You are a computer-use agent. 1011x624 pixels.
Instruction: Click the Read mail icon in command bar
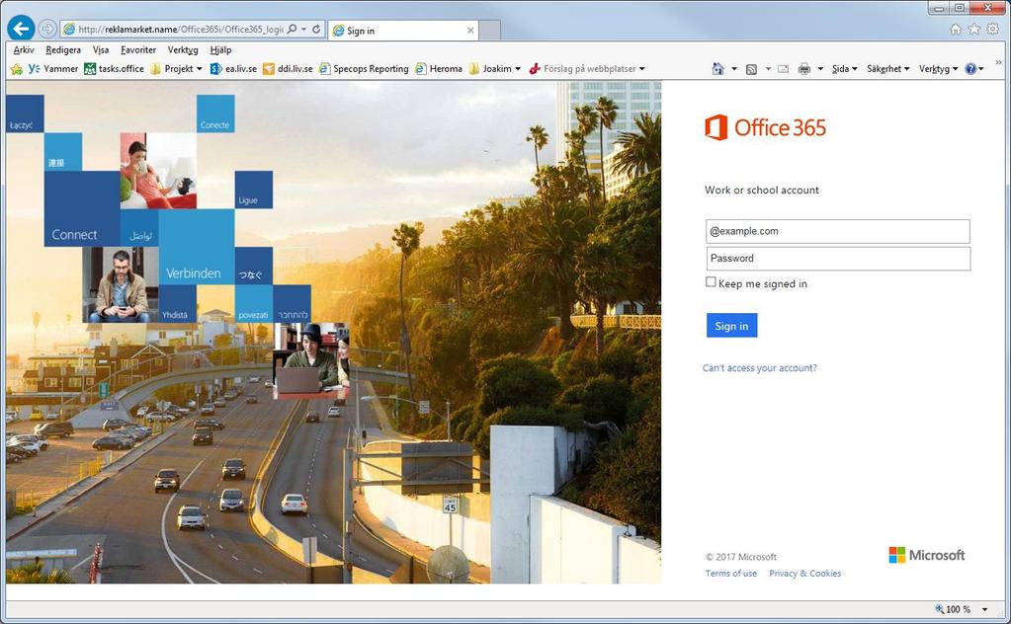(x=784, y=69)
